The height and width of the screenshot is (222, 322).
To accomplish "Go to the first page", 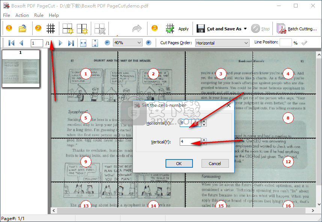I will (11, 43).
